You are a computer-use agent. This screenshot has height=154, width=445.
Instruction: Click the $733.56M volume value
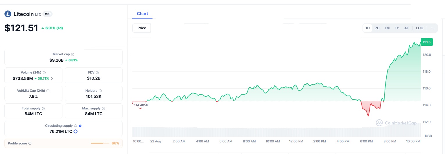(23, 78)
